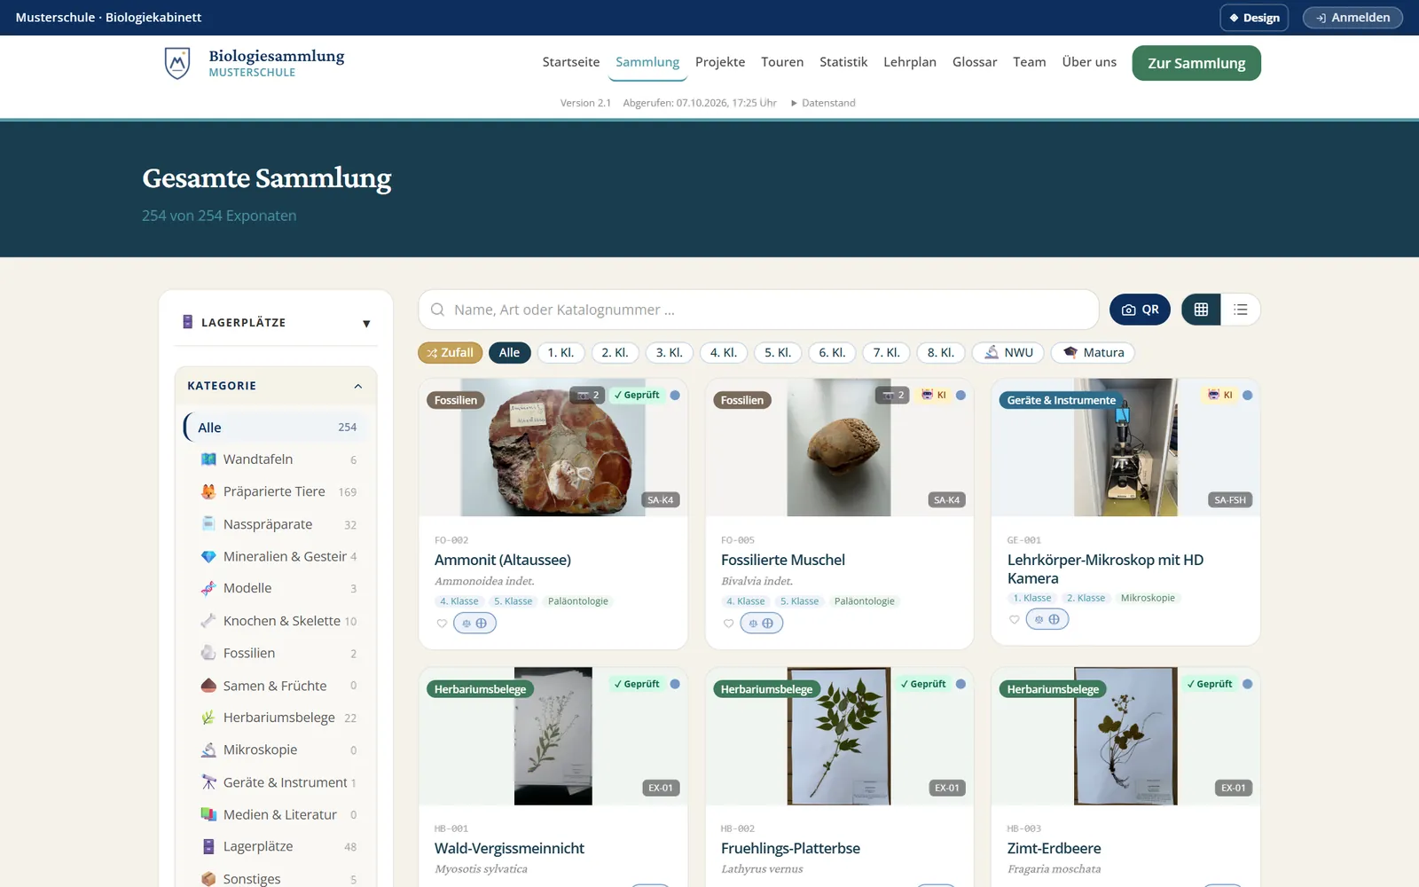Viewport: 1419px width, 887px height.
Task: Click the KI badge on Fossilierte Muschel
Action: [934, 395]
